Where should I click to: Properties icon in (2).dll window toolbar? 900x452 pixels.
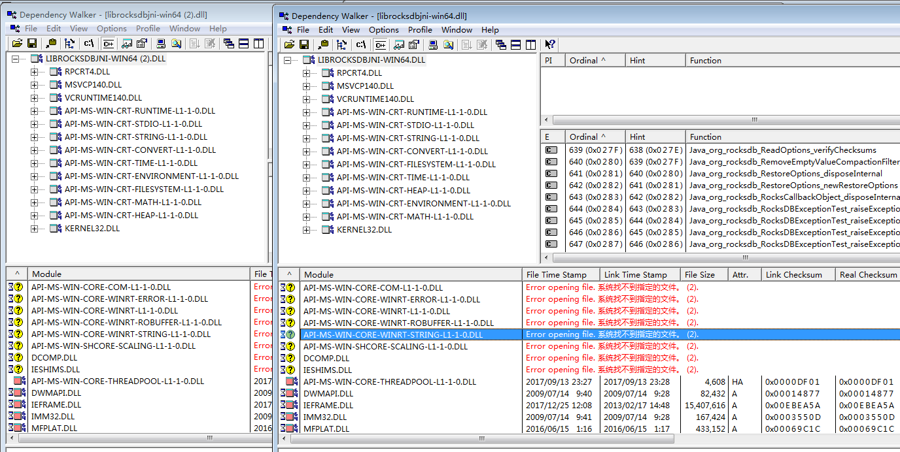point(142,43)
